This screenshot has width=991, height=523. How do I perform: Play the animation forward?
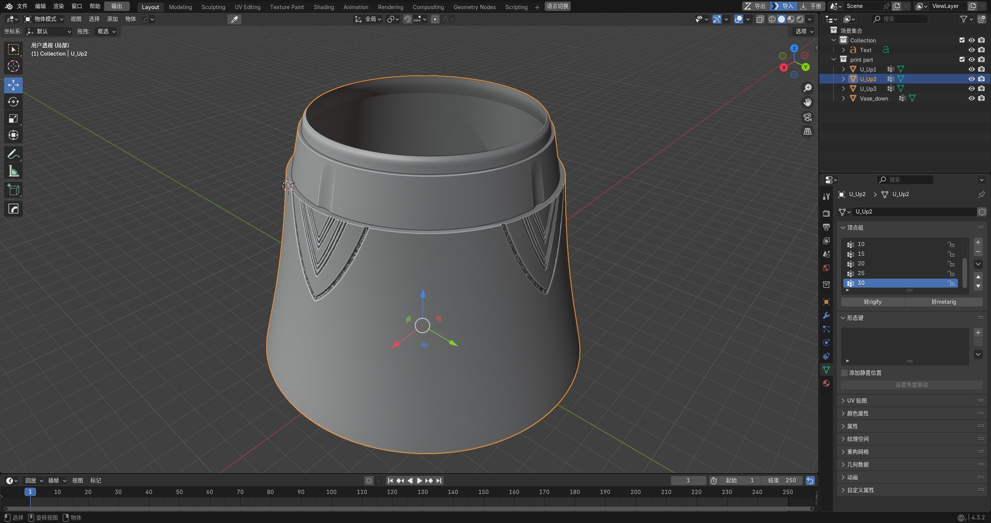click(x=420, y=481)
